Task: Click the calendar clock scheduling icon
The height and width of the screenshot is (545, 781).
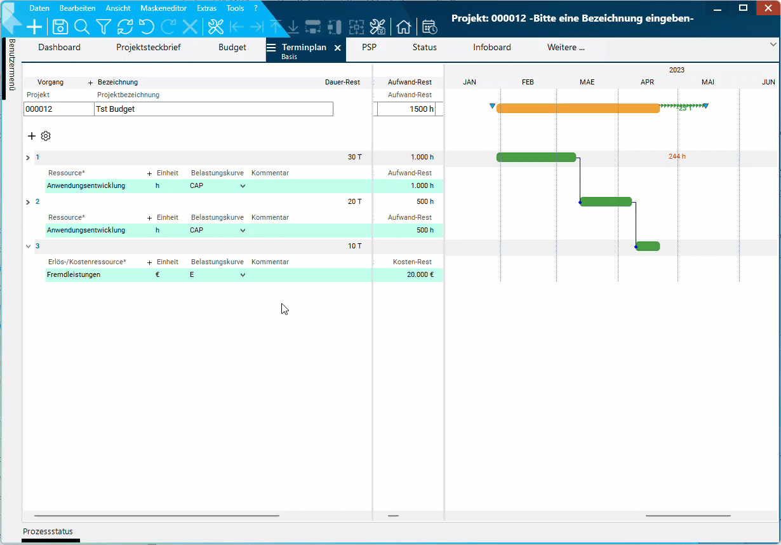Action: coord(429,27)
